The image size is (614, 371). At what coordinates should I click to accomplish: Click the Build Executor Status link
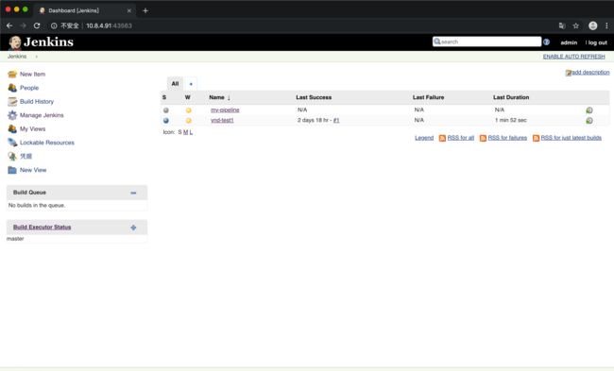tap(42, 227)
